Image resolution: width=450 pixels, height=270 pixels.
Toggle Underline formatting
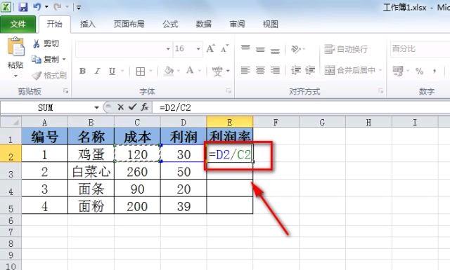pyautogui.click(x=112, y=71)
